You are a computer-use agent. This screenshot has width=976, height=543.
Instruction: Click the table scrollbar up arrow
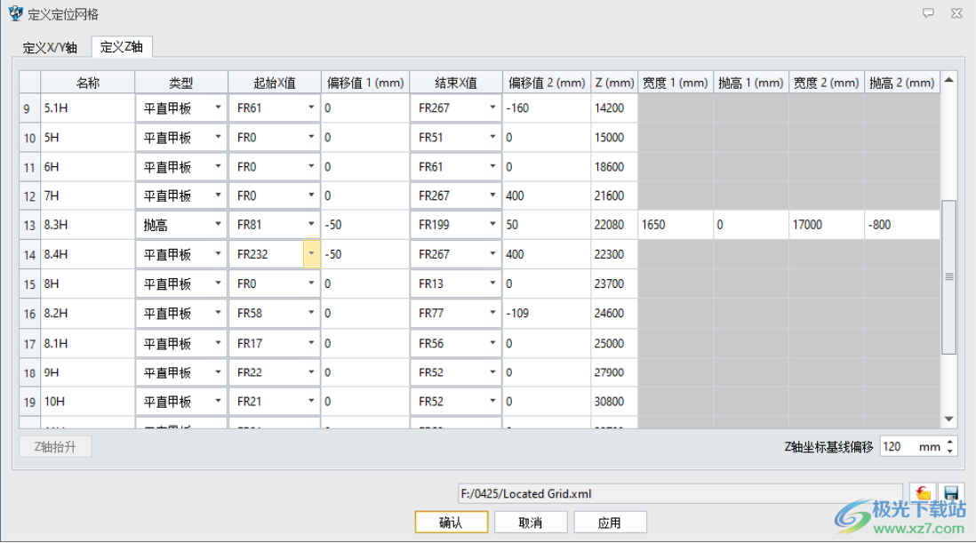coord(948,80)
